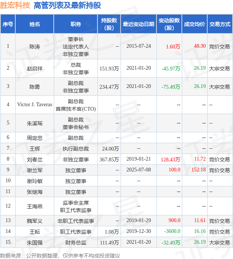This screenshot has width=233, height=259.
Task: Click holdings value 1.08万
Action: coord(112,232)
